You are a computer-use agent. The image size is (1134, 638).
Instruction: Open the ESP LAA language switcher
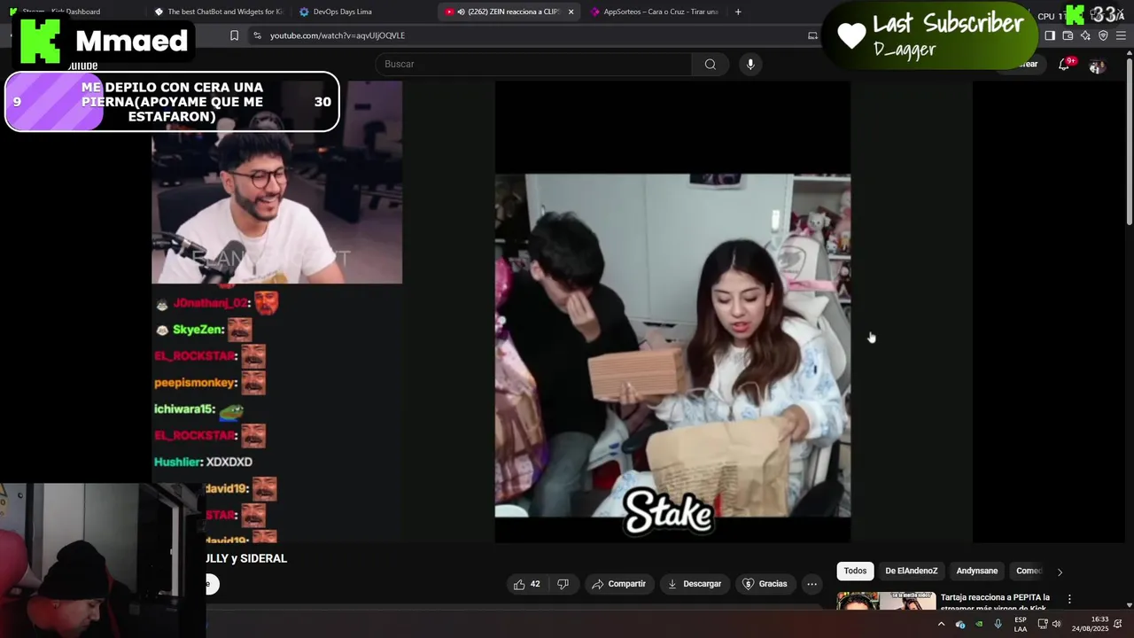point(1021,625)
